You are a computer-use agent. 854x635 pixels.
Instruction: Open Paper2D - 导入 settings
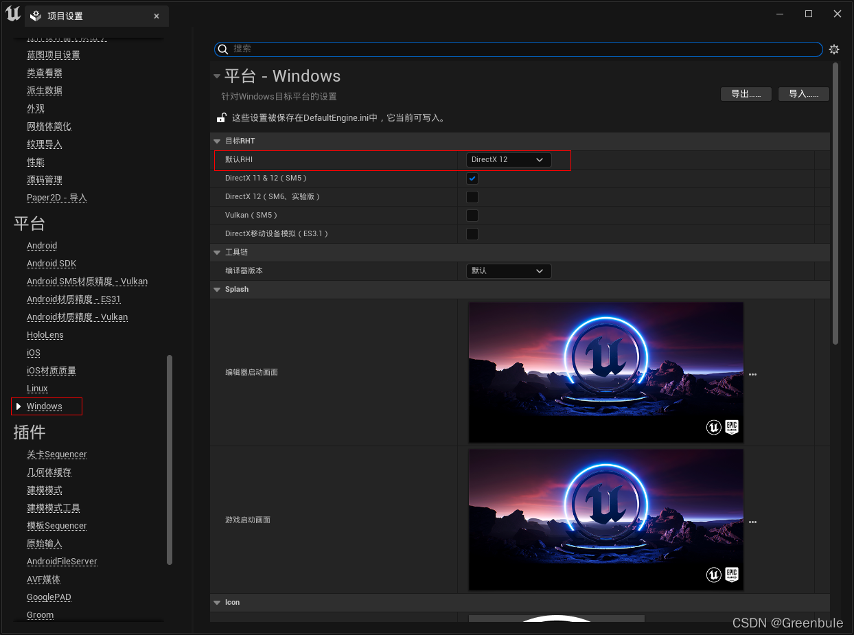click(x=57, y=198)
